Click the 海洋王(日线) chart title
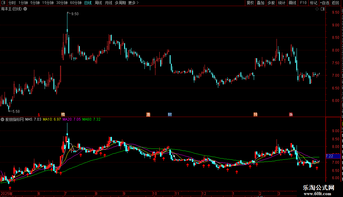This screenshot has width=343, height=197. pyautogui.click(x=11, y=9)
